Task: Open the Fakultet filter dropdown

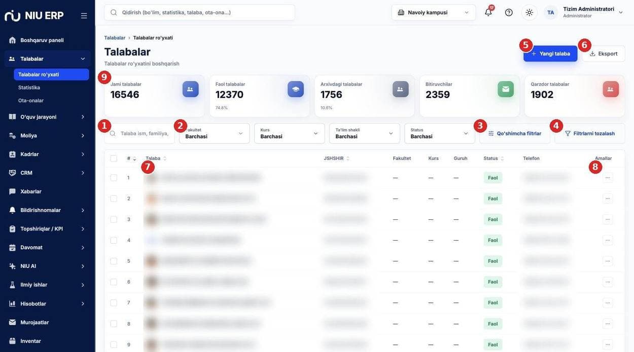Action: coord(215,133)
